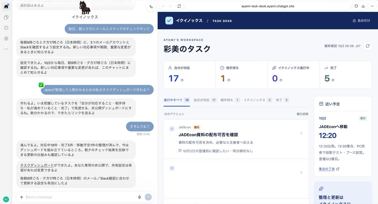Click the green checkmark reaction in chat
The image size is (378, 204).
[x=41, y=85]
